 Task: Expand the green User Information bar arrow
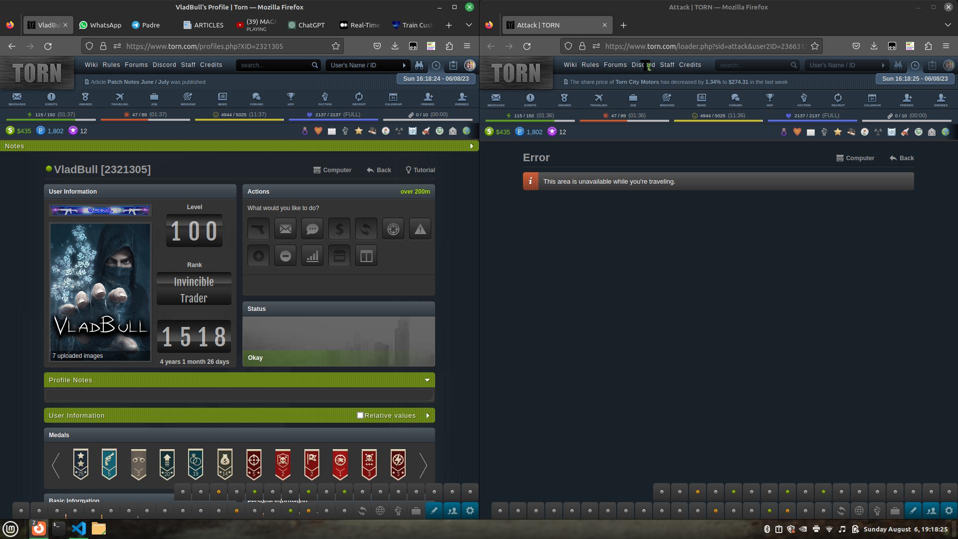pos(428,415)
